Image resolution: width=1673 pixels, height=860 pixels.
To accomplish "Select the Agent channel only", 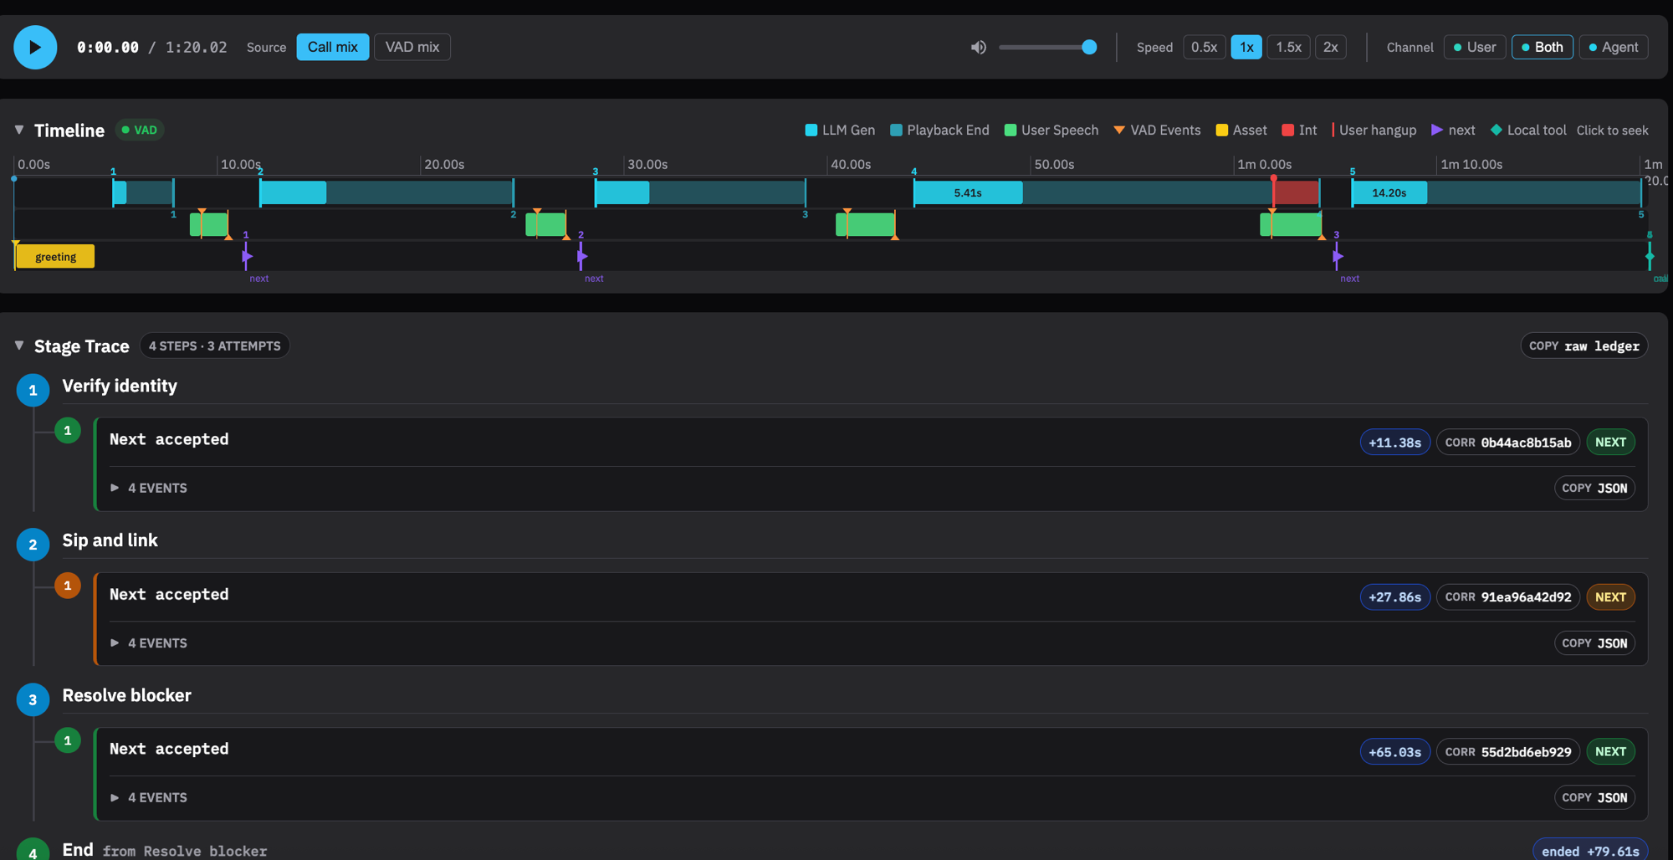I will coord(1614,47).
